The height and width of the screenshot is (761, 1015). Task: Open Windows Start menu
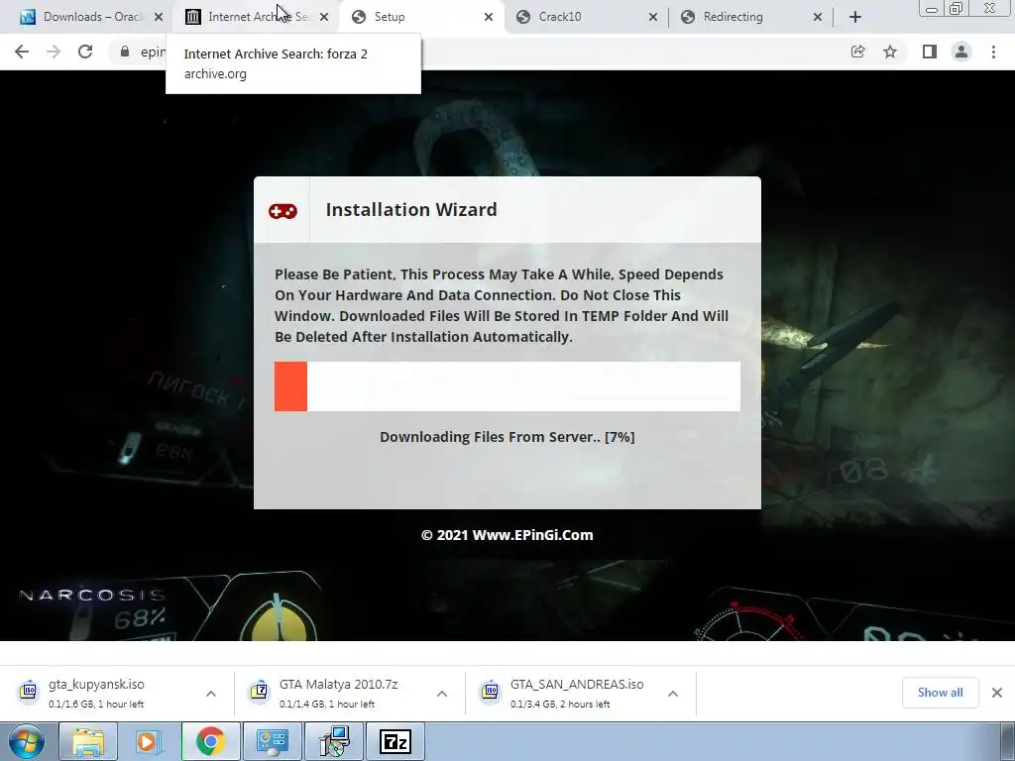(x=27, y=741)
